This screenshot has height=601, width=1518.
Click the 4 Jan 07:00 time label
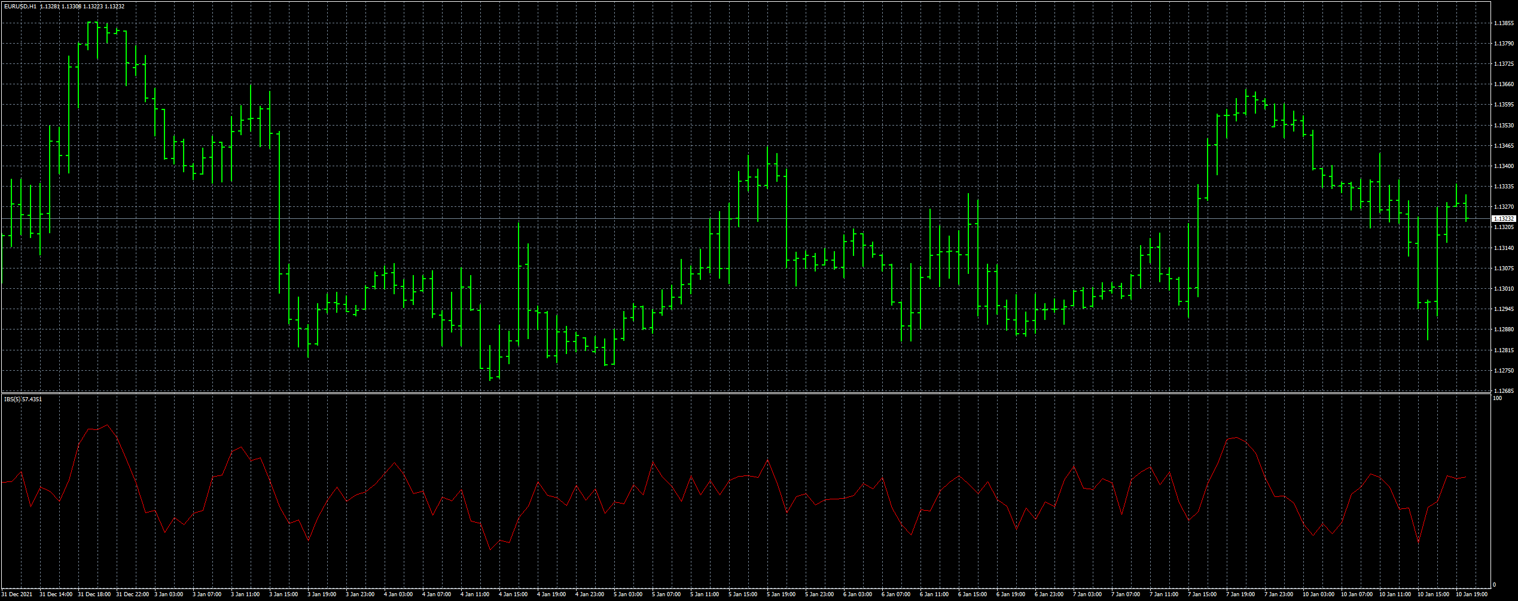pyautogui.click(x=437, y=594)
